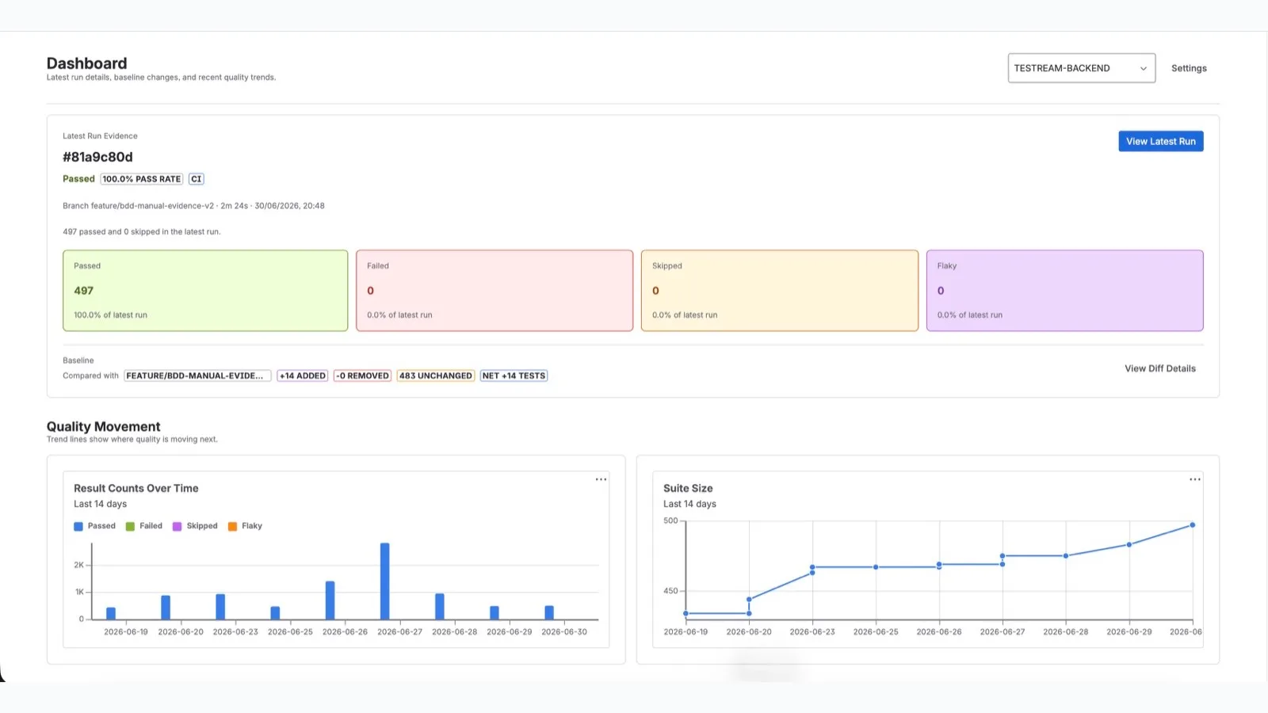Toggle the Passed legend color swatch
This screenshot has height=713, width=1268.
[78, 527]
